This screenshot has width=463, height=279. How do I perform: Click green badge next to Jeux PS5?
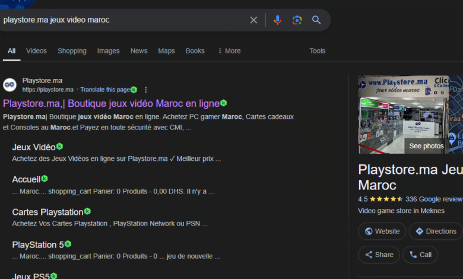coord(53,276)
